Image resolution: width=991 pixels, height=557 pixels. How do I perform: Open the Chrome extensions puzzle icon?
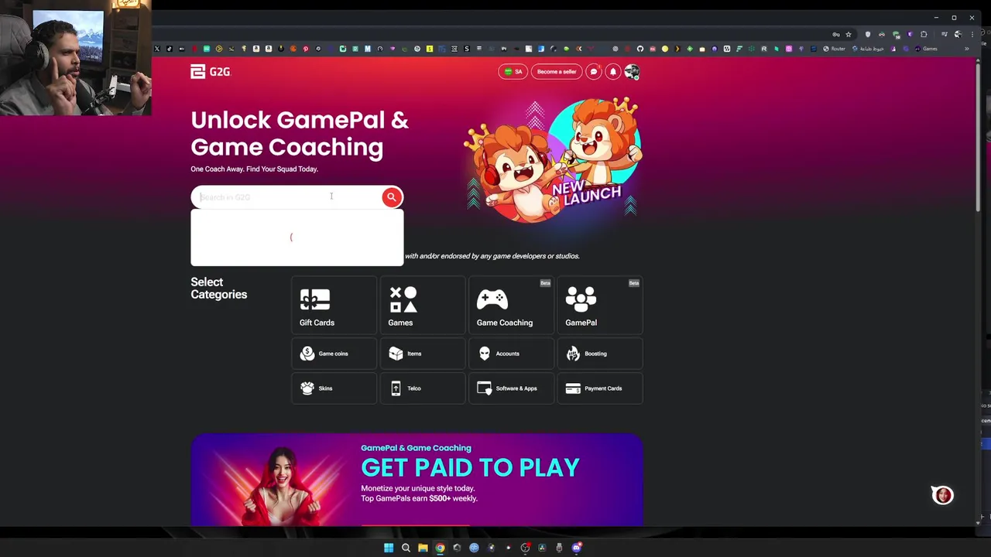tap(924, 35)
